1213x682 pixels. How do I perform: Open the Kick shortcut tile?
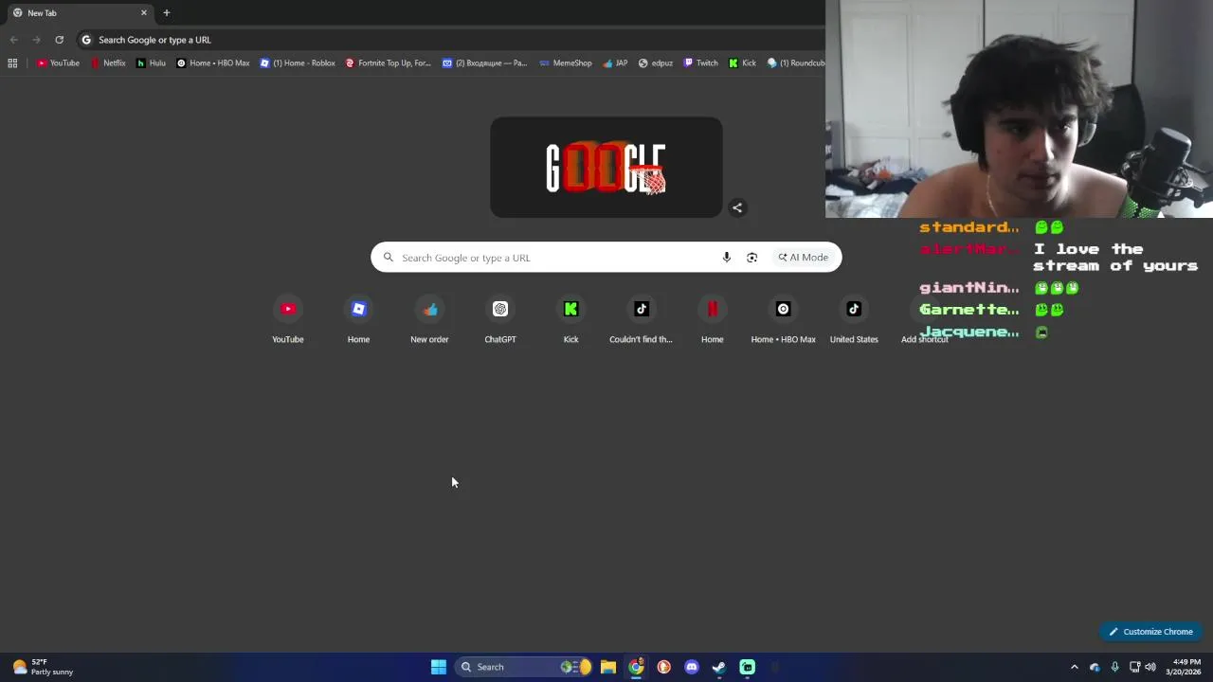coord(570,319)
